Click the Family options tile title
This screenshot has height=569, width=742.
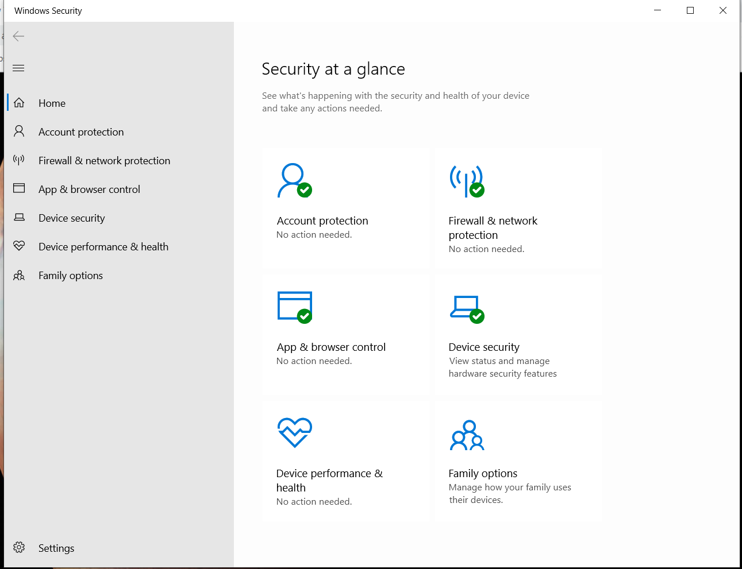[x=483, y=474]
